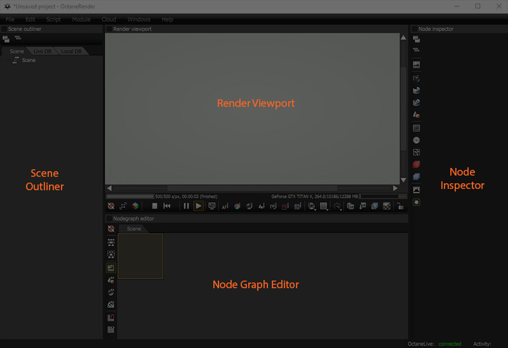Screen dimensions: 508x348
Task: Pause the render in the viewport toolbar
Action: pos(186,206)
